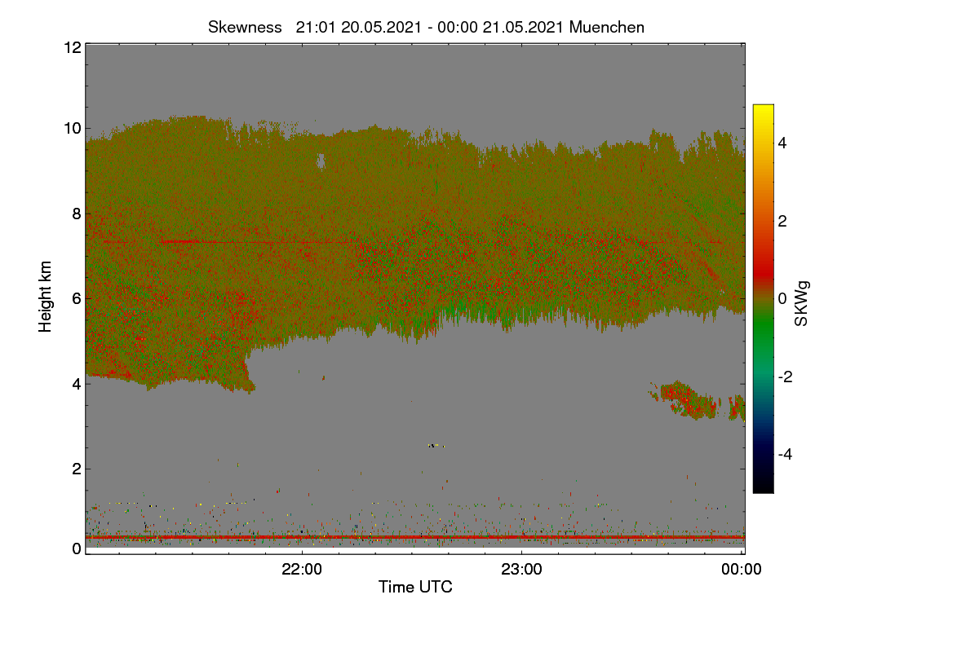Click the red horizontal line near ground level

pyautogui.click(x=415, y=537)
